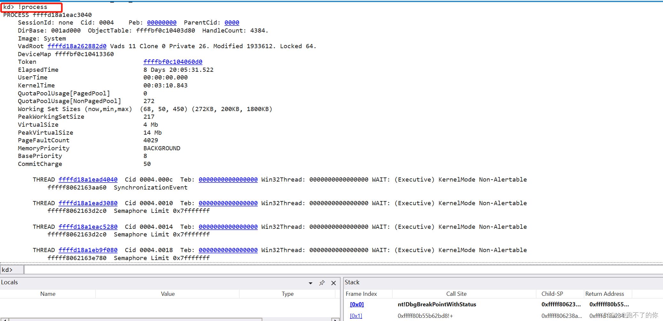
Task: Select stack frame [0x1] link
Action: (x=356, y=316)
